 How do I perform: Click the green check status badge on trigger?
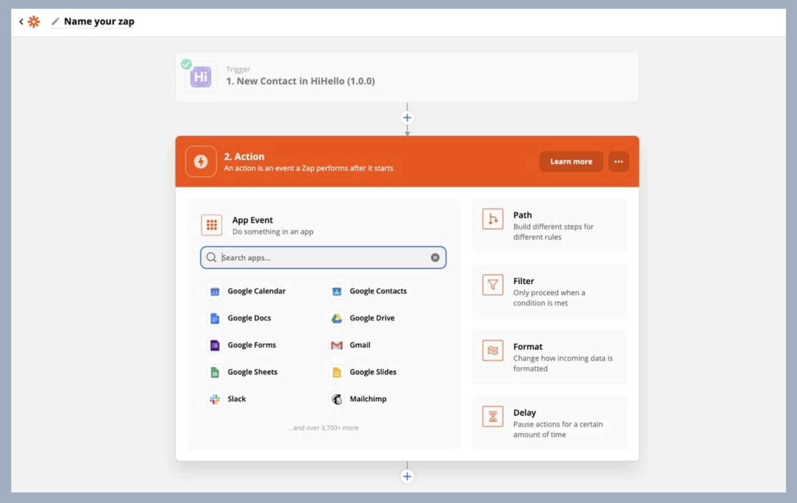(186, 64)
